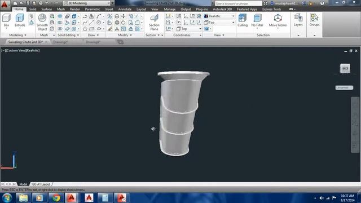
Task: Open File Explorer from the taskbar
Action: (x=23, y=198)
